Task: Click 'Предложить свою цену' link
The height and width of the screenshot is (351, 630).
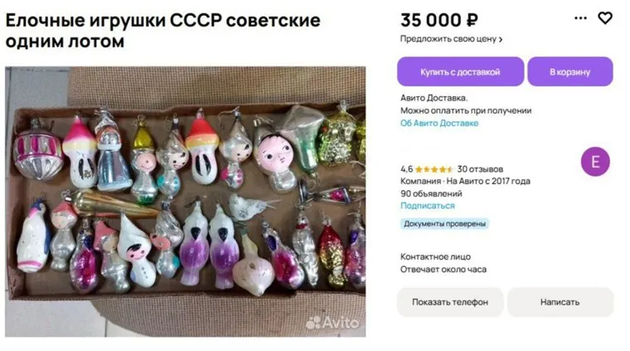Action: coord(451,39)
